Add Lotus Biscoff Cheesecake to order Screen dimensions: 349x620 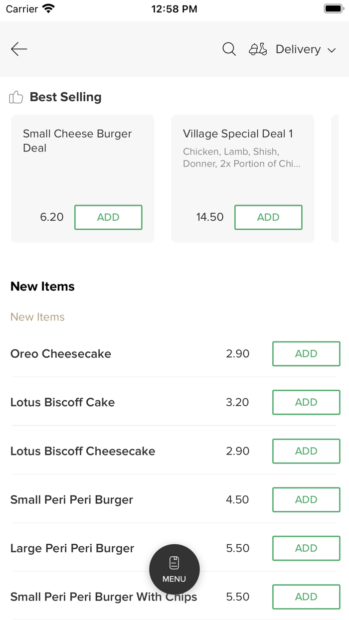point(306,451)
